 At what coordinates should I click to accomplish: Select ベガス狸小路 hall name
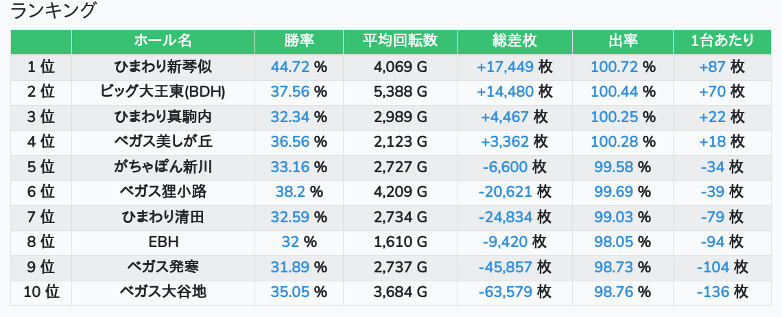coord(163,191)
